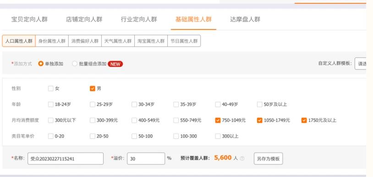Tick the 20-50 unit price checkbox
The width and height of the screenshot is (373, 177).
(93, 136)
